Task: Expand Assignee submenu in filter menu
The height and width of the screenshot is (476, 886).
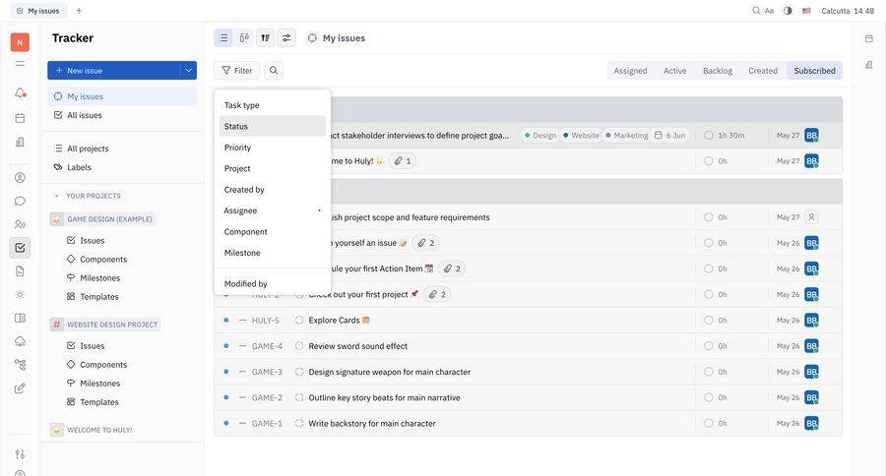Action: (x=273, y=210)
